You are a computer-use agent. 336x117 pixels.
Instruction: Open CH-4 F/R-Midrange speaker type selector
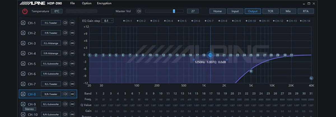(51, 53)
